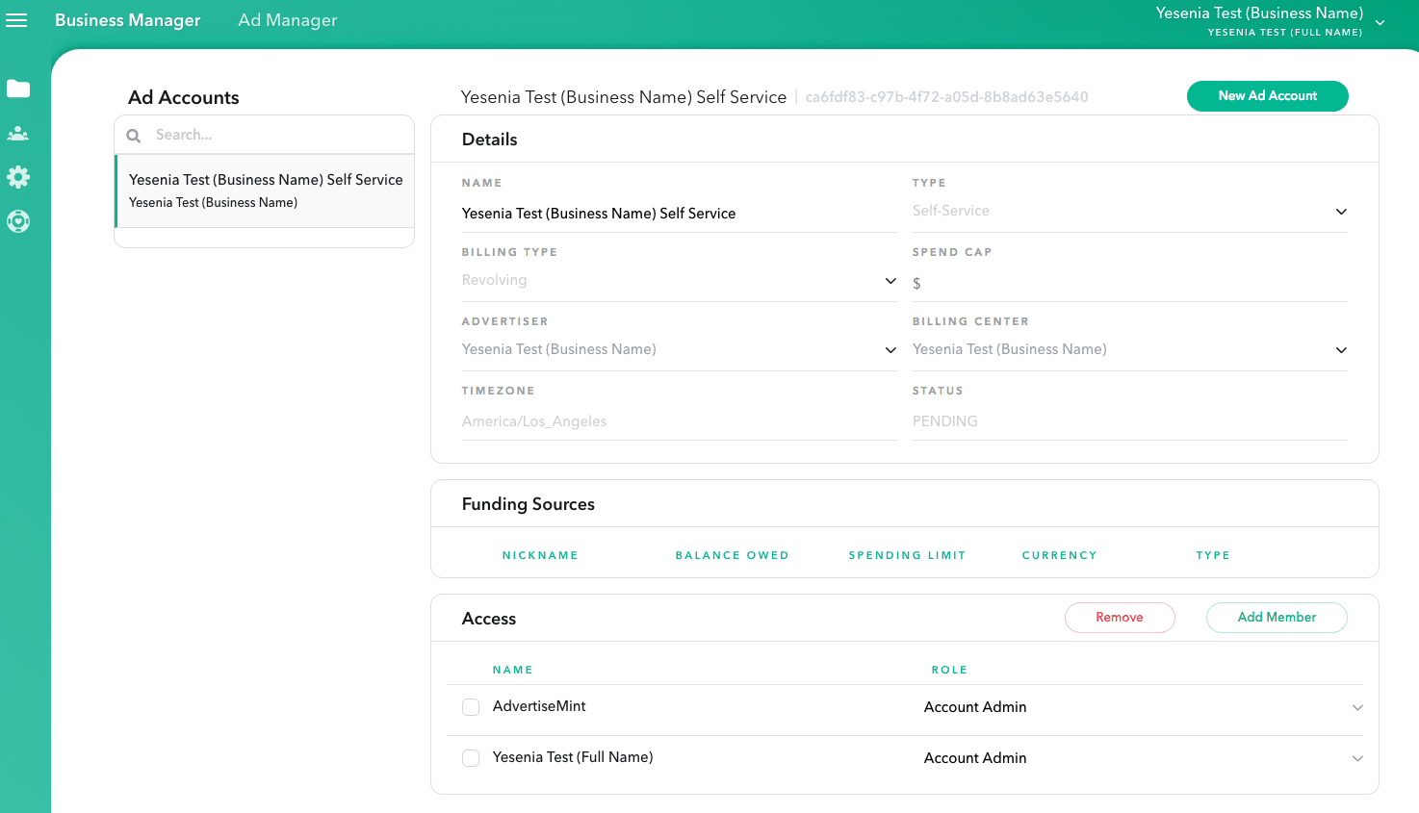Expand the Advertiser dropdown
This screenshot has width=1419, height=813.
(x=890, y=350)
